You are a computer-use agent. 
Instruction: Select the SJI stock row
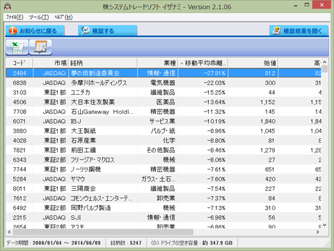pyautogui.click(x=164, y=218)
